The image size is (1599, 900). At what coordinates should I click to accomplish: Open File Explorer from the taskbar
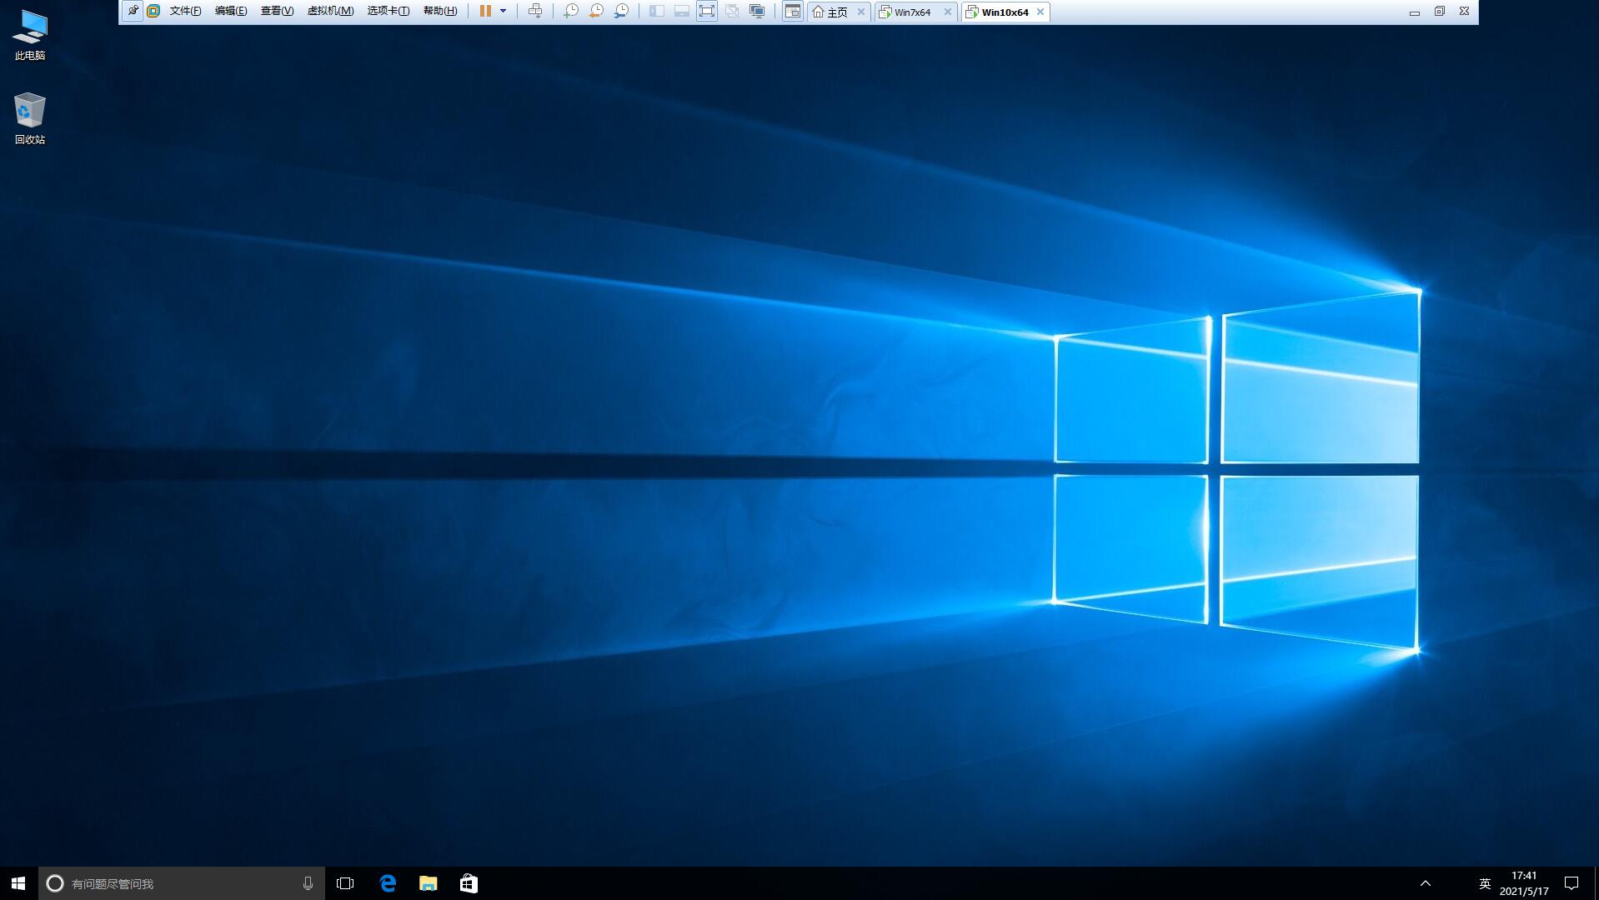click(x=429, y=883)
